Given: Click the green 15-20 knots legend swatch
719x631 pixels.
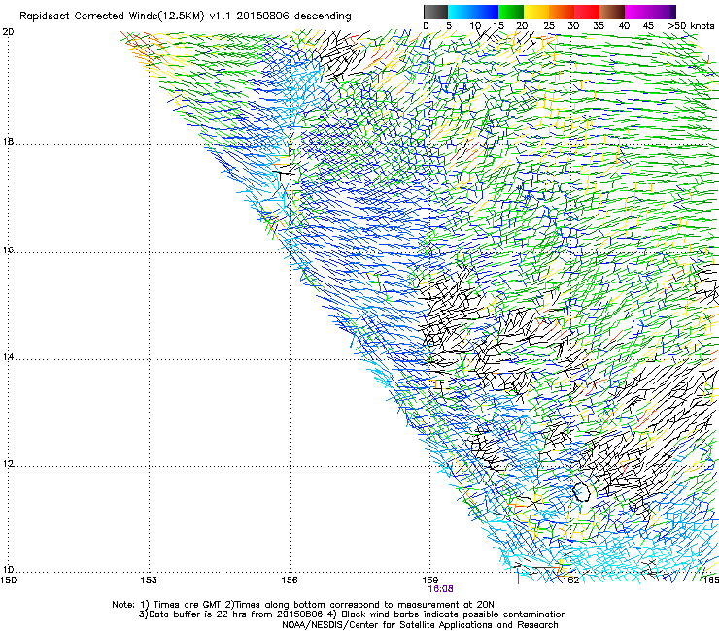Looking at the screenshot, I should (511, 12).
